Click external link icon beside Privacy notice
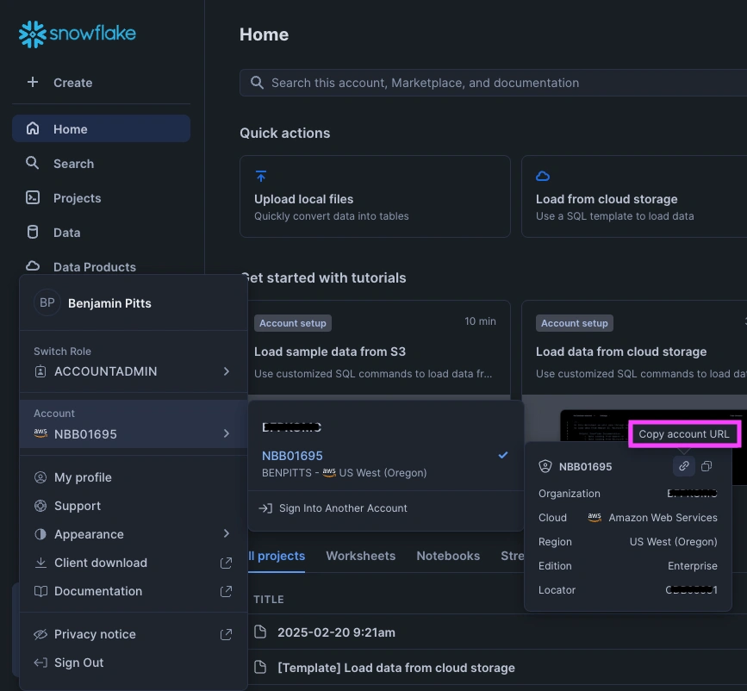The width and height of the screenshot is (747, 691). point(226,634)
